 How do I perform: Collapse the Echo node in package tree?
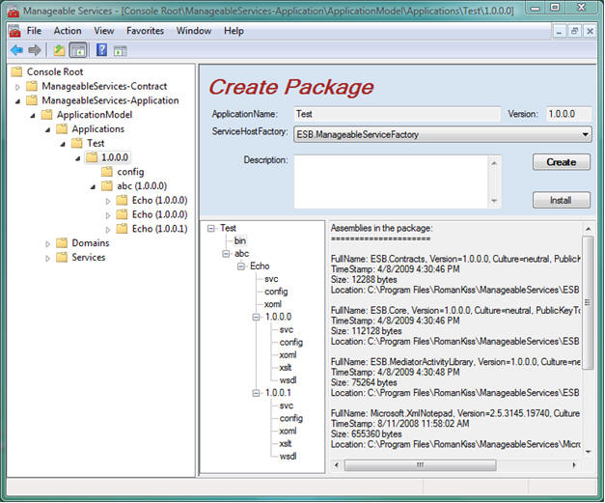(x=241, y=266)
